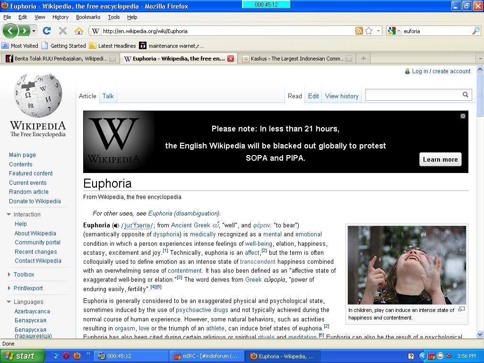Image resolution: width=484 pixels, height=363 pixels.
Task: Collapse the Interaction sidebar section
Action: coord(9,214)
